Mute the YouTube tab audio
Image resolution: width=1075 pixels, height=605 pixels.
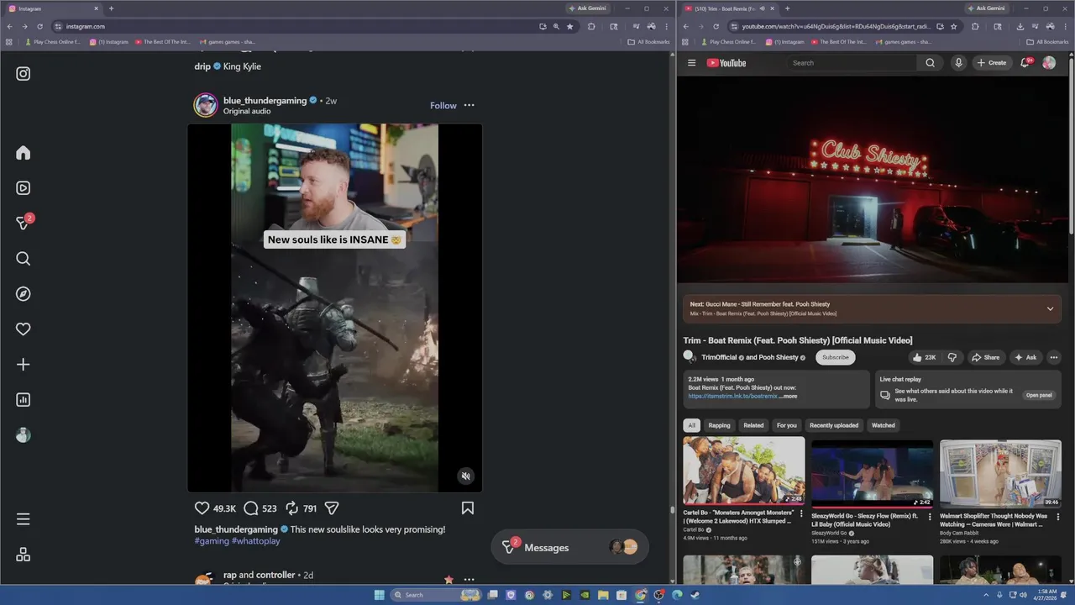pyautogui.click(x=762, y=8)
